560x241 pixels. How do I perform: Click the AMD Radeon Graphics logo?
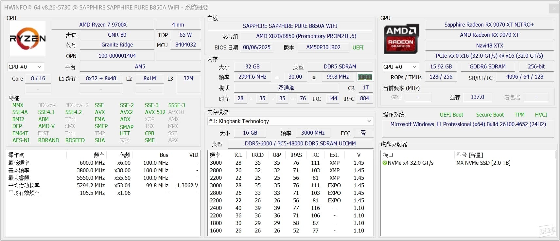401,39
